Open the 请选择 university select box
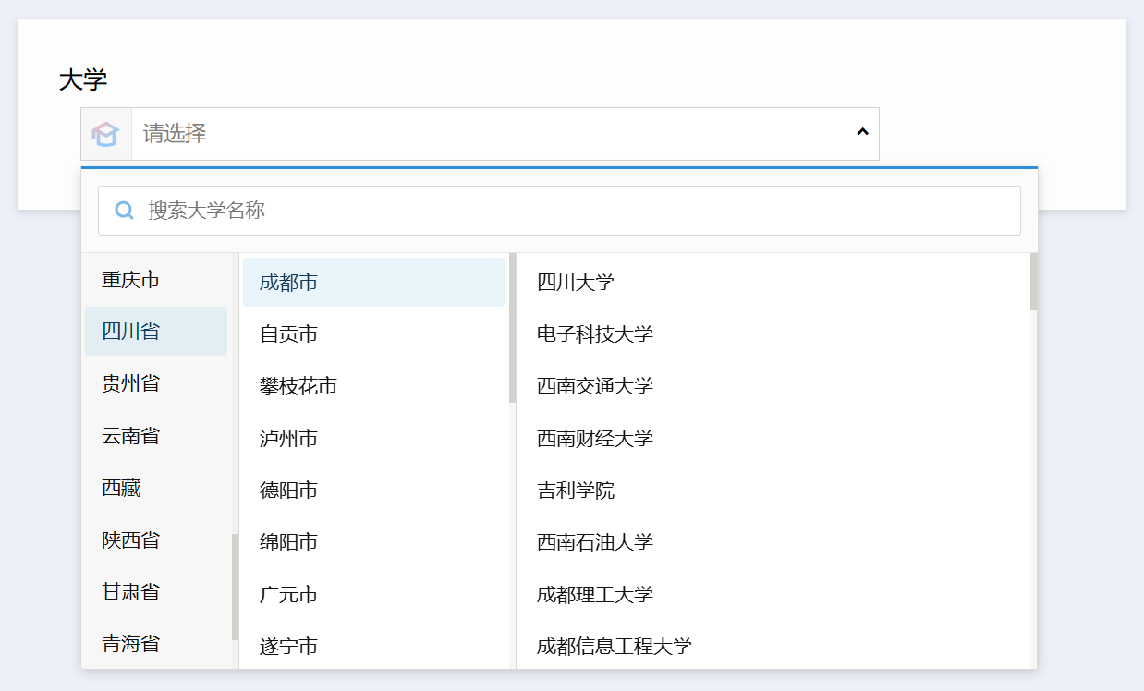The width and height of the screenshot is (1144, 691). point(480,134)
